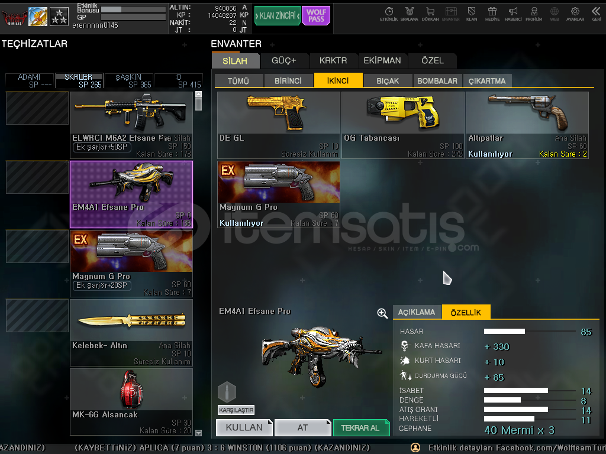
Task: Select the Çıkartma filter tab
Action: click(488, 80)
